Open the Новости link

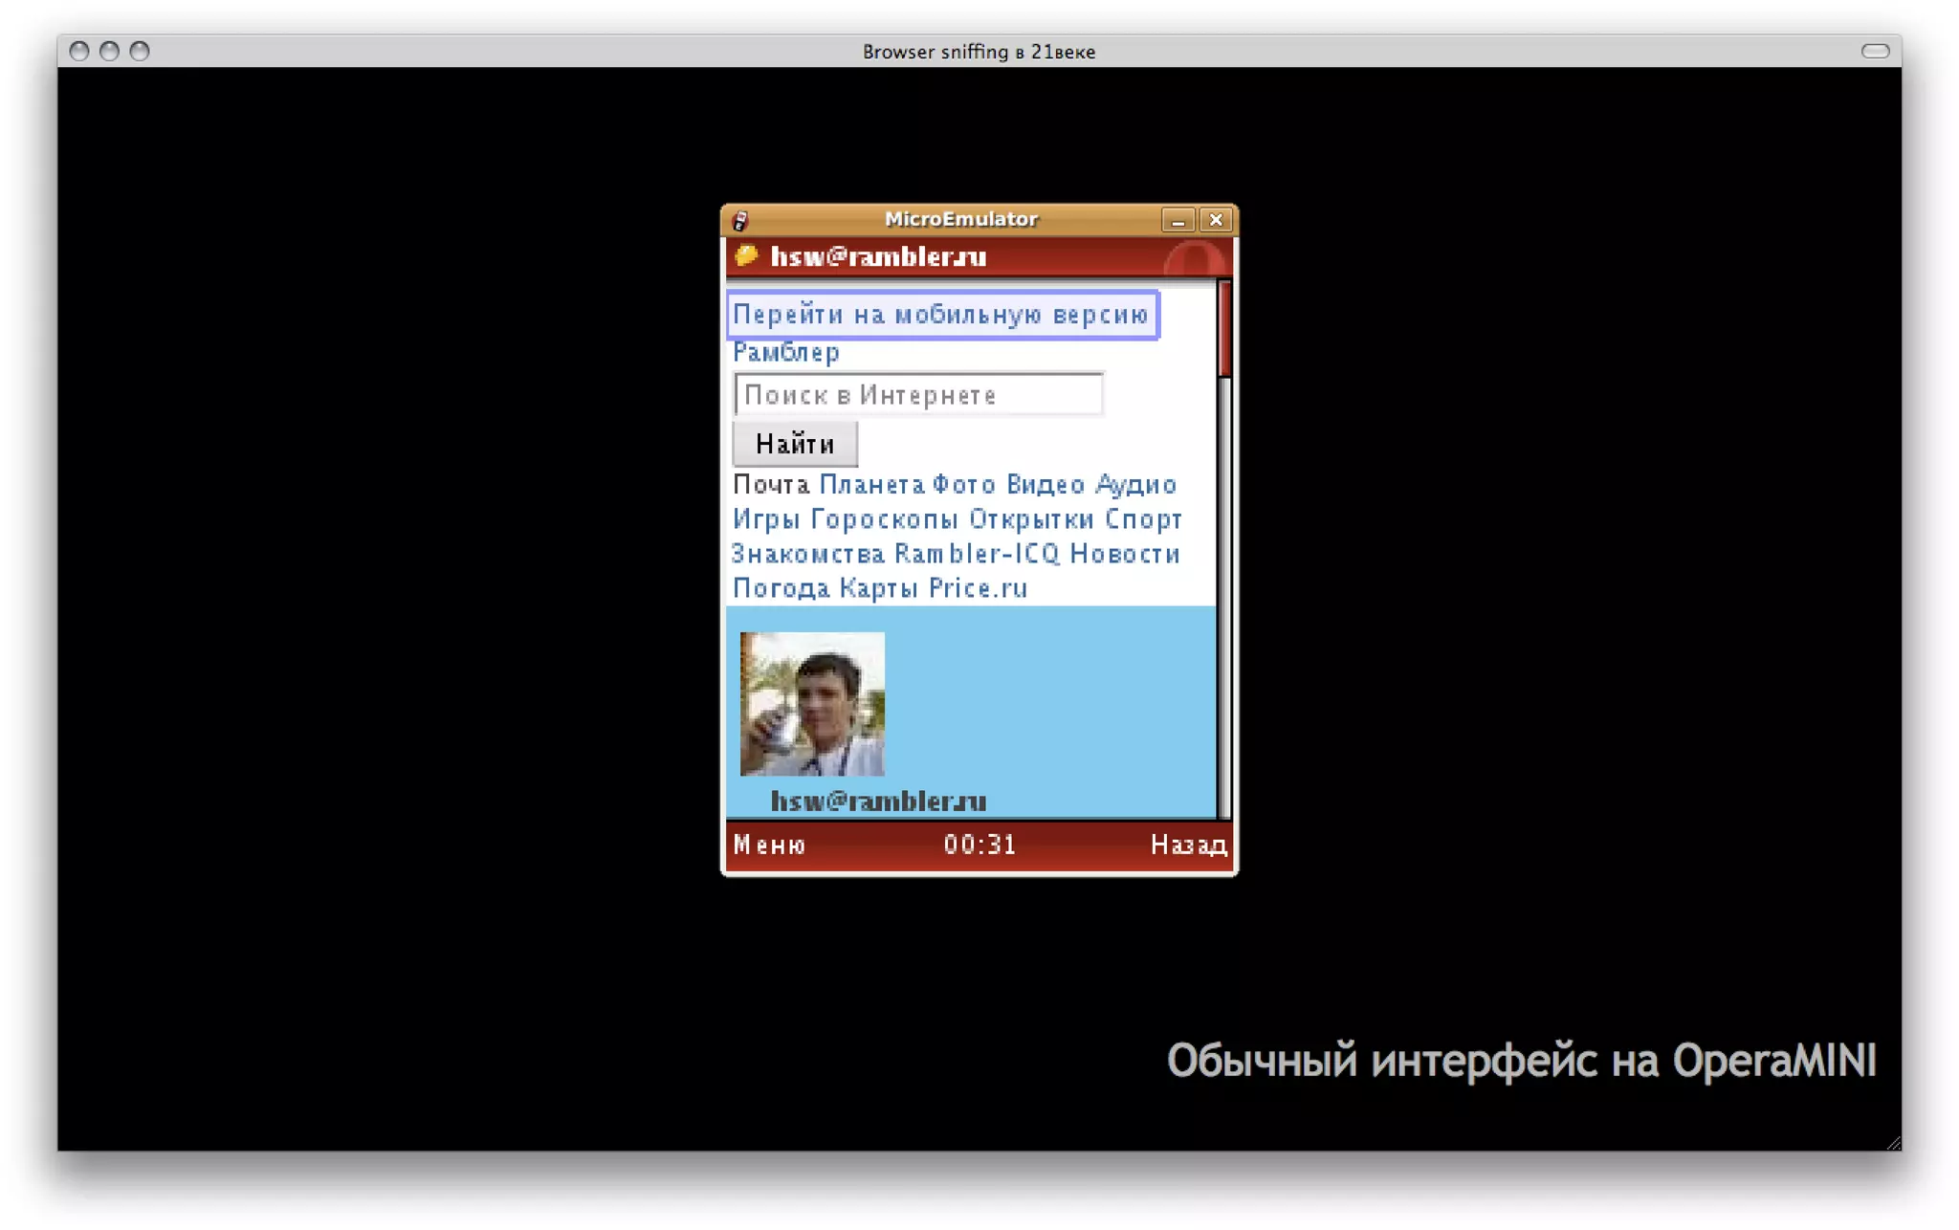tap(1125, 554)
